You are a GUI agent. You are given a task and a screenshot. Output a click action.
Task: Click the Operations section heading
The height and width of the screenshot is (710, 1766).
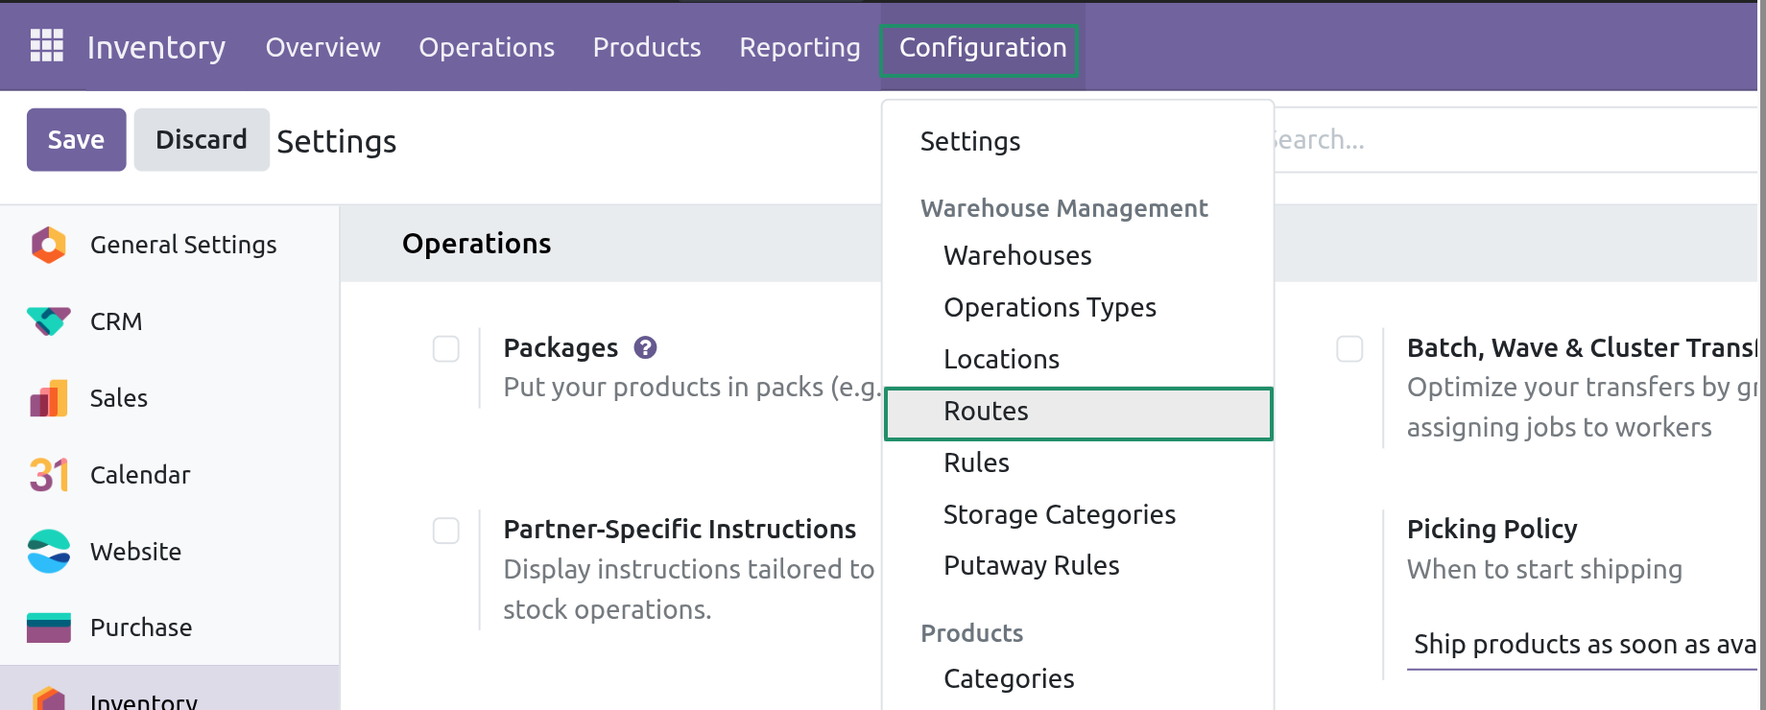point(476,244)
